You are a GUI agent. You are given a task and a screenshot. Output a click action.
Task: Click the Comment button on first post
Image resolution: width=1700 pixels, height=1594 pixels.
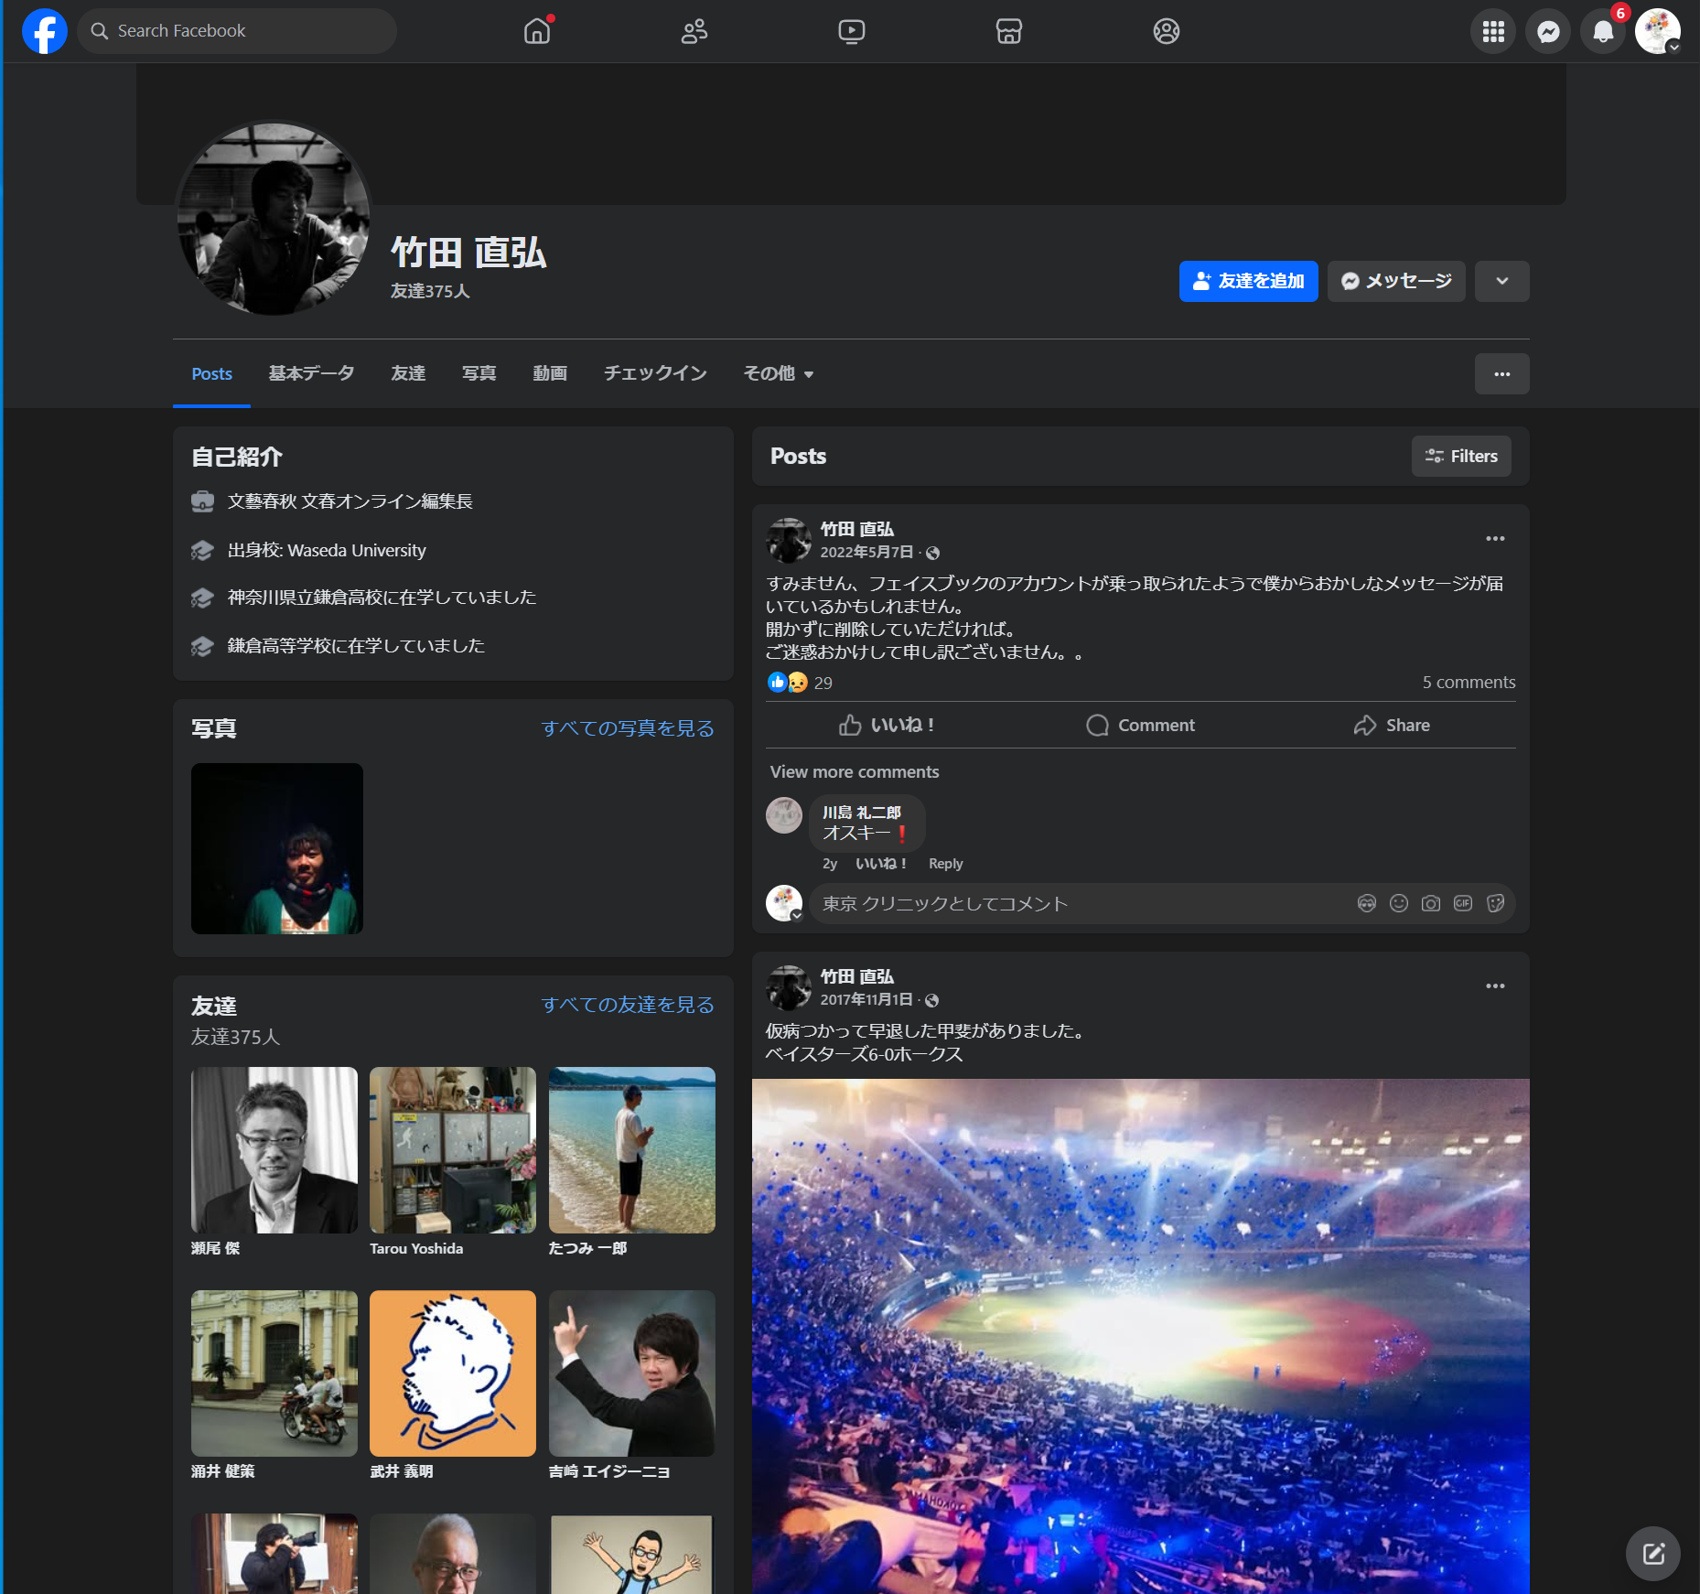(x=1140, y=725)
